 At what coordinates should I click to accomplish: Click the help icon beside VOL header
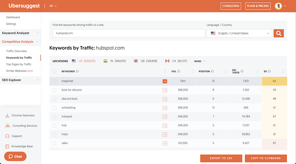click(x=178, y=71)
